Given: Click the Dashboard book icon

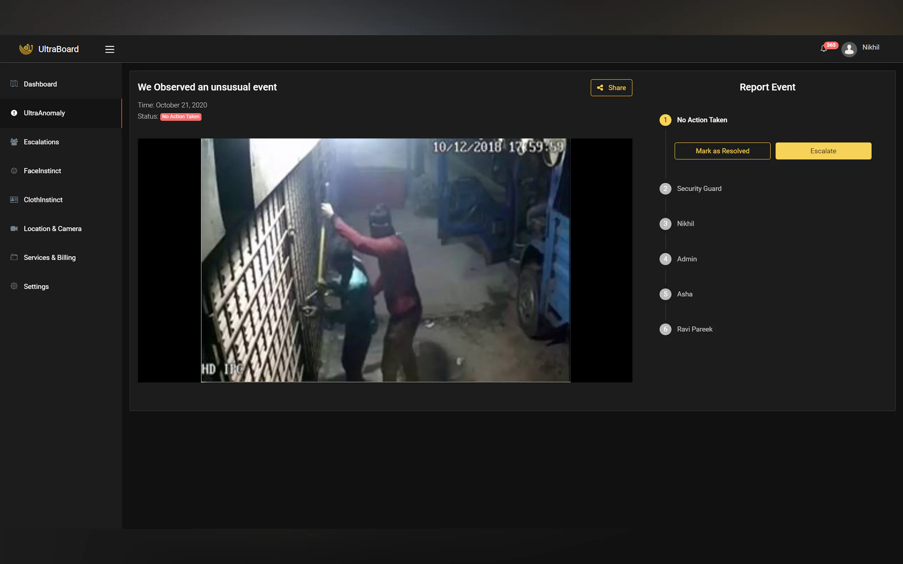Looking at the screenshot, I should [14, 83].
